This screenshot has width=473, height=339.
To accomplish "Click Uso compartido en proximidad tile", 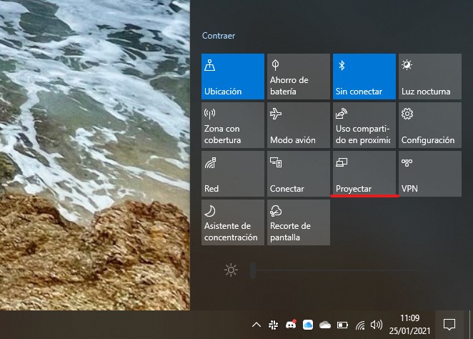I will click(x=364, y=125).
